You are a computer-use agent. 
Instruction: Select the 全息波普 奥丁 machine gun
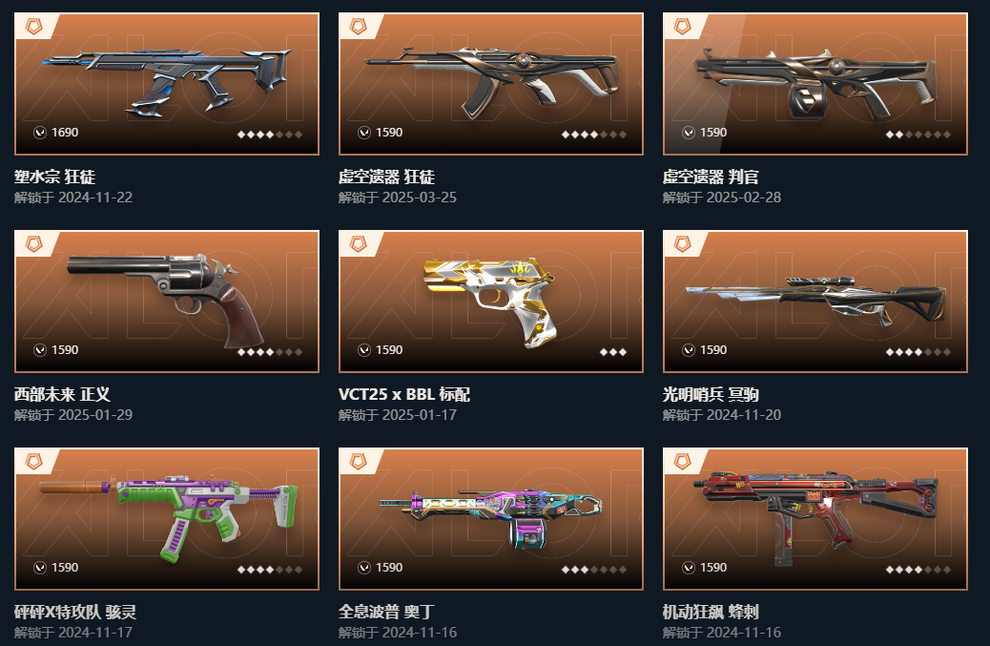[490, 519]
